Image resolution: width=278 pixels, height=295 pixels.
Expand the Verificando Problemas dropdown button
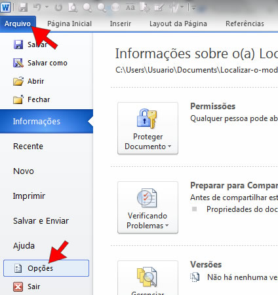(148, 207)
